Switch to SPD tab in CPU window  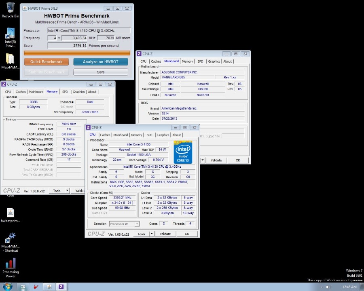click(x=150, y=135)
